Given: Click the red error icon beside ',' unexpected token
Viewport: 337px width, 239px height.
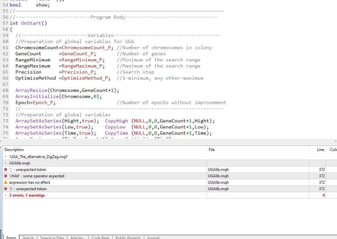Looking at the screenshot, I should click(x=5, y=170).
